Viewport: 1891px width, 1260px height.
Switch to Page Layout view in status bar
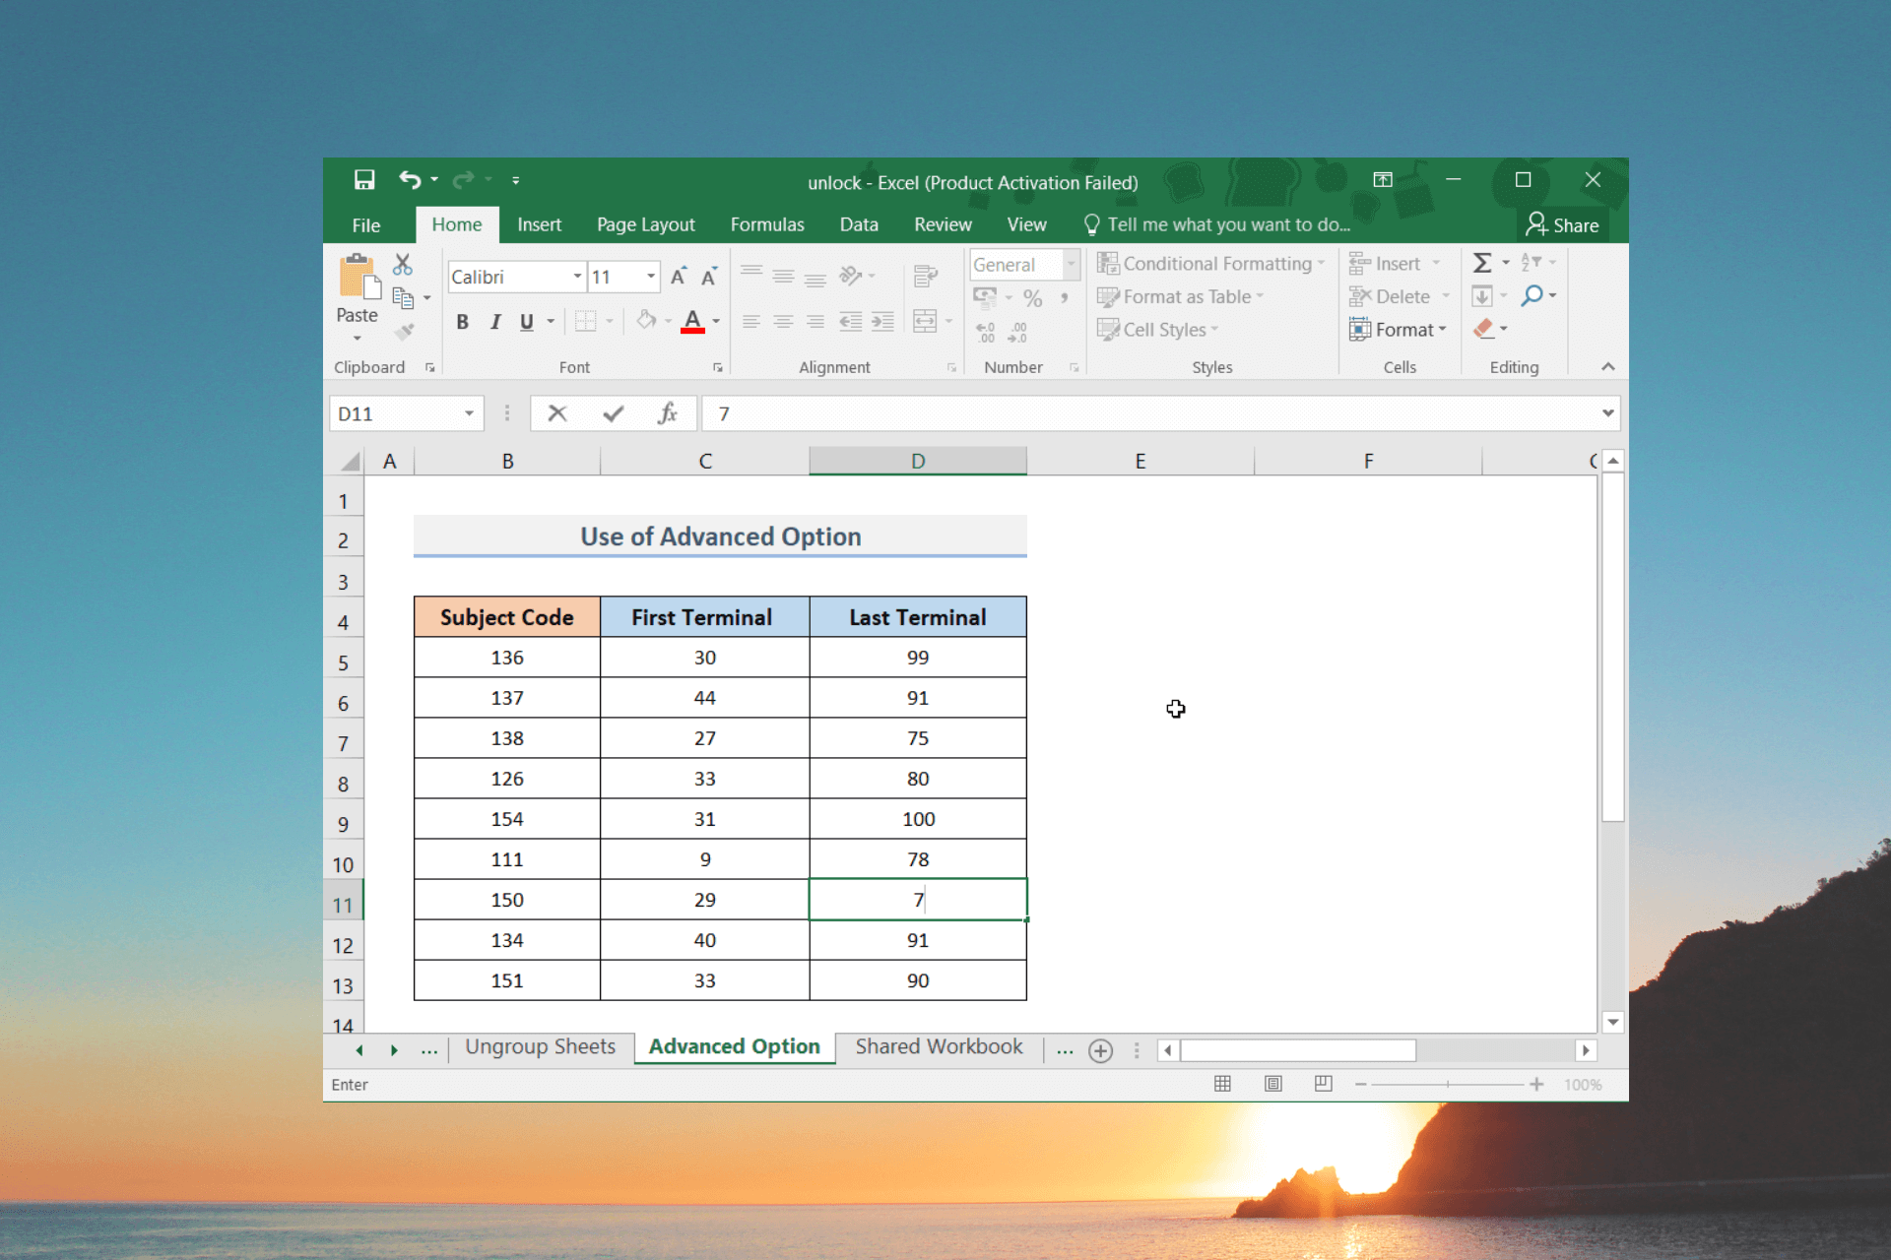click(1273, 1084)
